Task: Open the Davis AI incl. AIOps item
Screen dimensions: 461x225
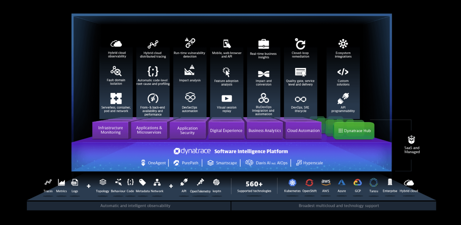Action: click(266, 163)
